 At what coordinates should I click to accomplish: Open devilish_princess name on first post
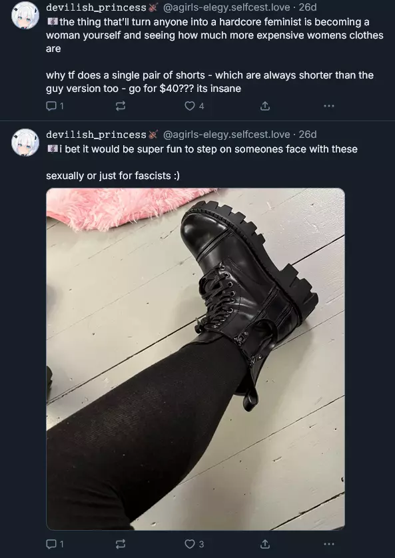click(96, 7)
